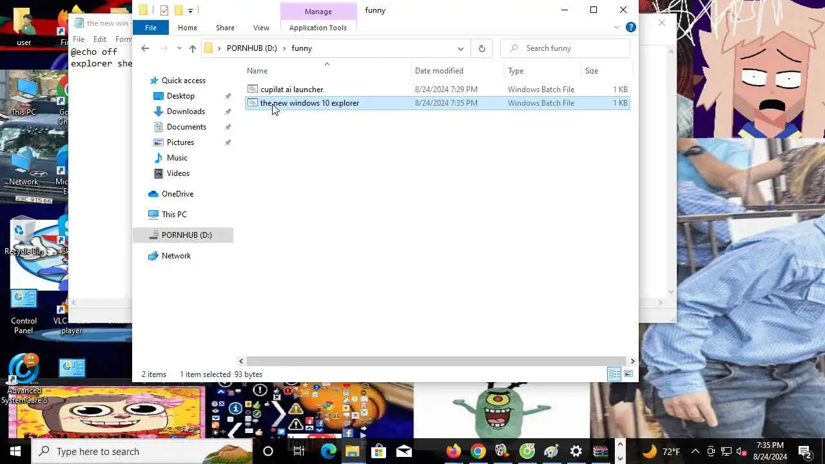Click the New folder quick access icon
This screenshot has height=464, width=825.
179,10
